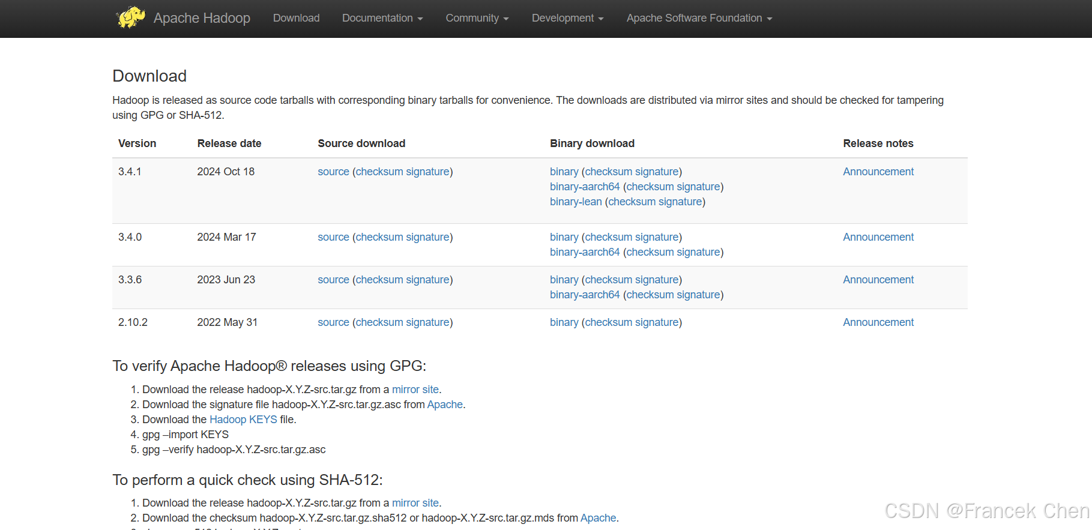Open Announcement for version 3.3.6
Image resolution: width=1092 pixels, height=530 pixels.
point(878,280)
